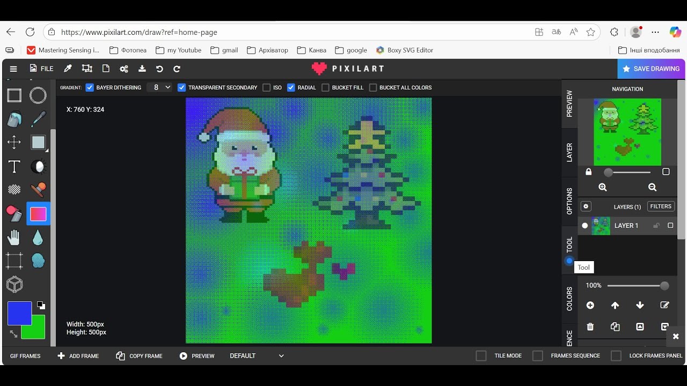This screenshot has height=386, width=687.
Task: Uncheck the Radial checkbox
Action: point(291,87)
